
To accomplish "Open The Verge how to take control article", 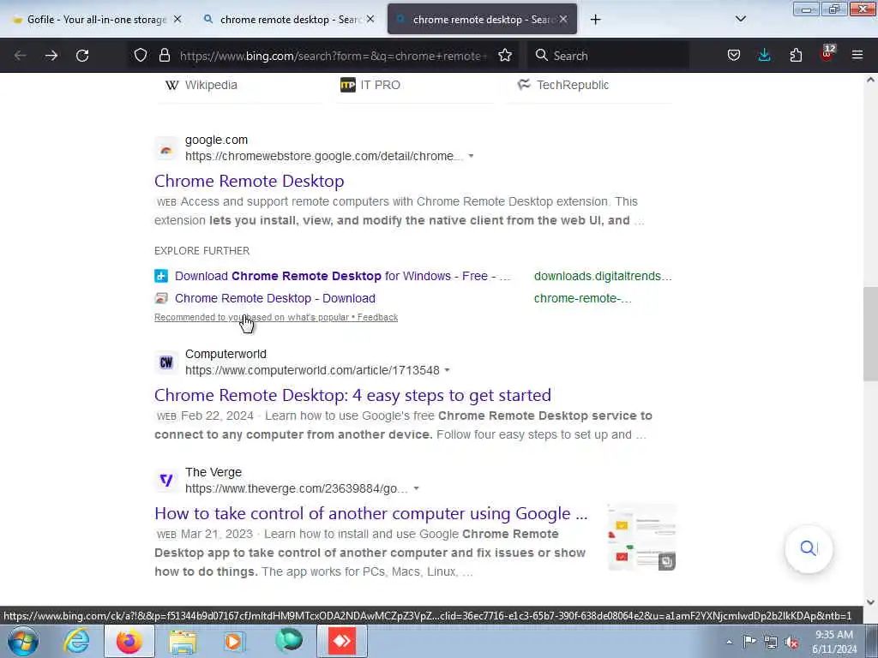I will click(x=371, y=513).
